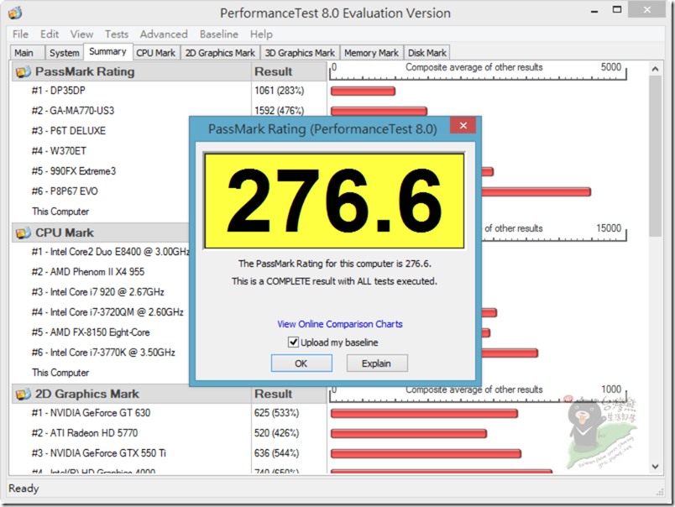Screen dimensions: 675x507
Task: Select the '#4 - W370ET' row
Action: coord(59,151)
